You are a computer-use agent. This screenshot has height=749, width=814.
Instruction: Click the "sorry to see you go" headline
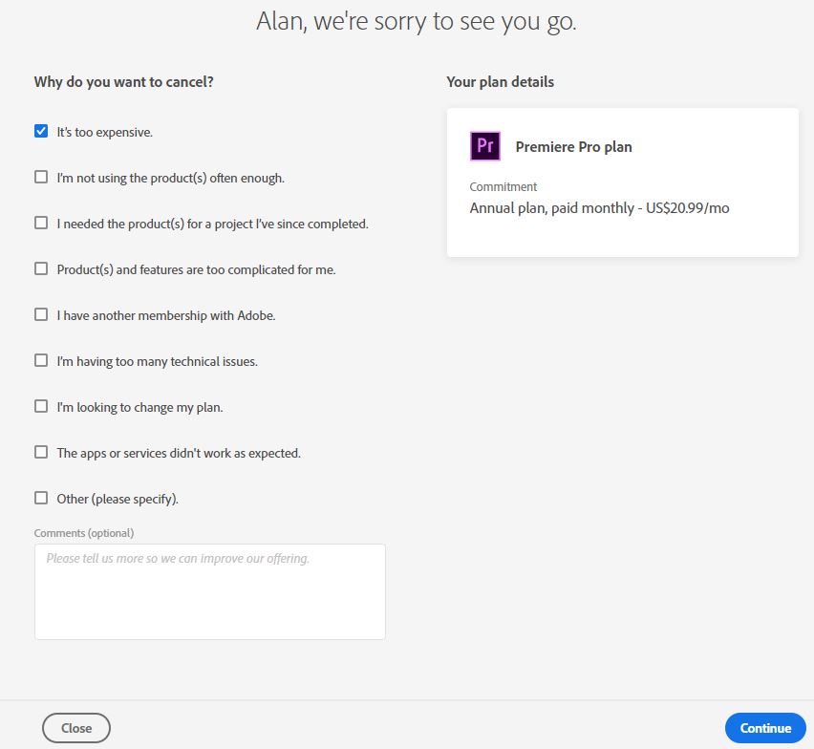(417, 22)
